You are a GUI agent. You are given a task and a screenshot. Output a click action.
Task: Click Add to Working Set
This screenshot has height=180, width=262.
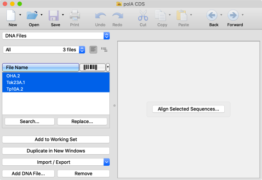pyautogui.click(x=56, y=139)
